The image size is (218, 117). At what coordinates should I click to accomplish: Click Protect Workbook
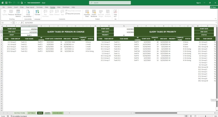click(x=94, y=13)
